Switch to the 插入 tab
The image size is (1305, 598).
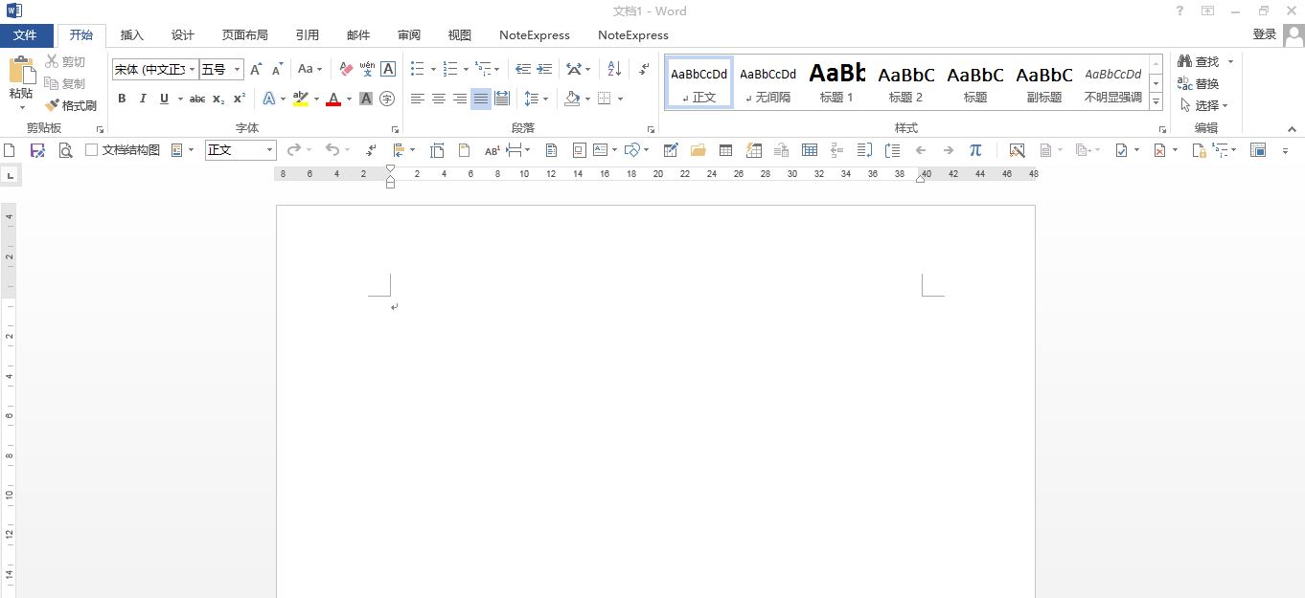point(132,35)
